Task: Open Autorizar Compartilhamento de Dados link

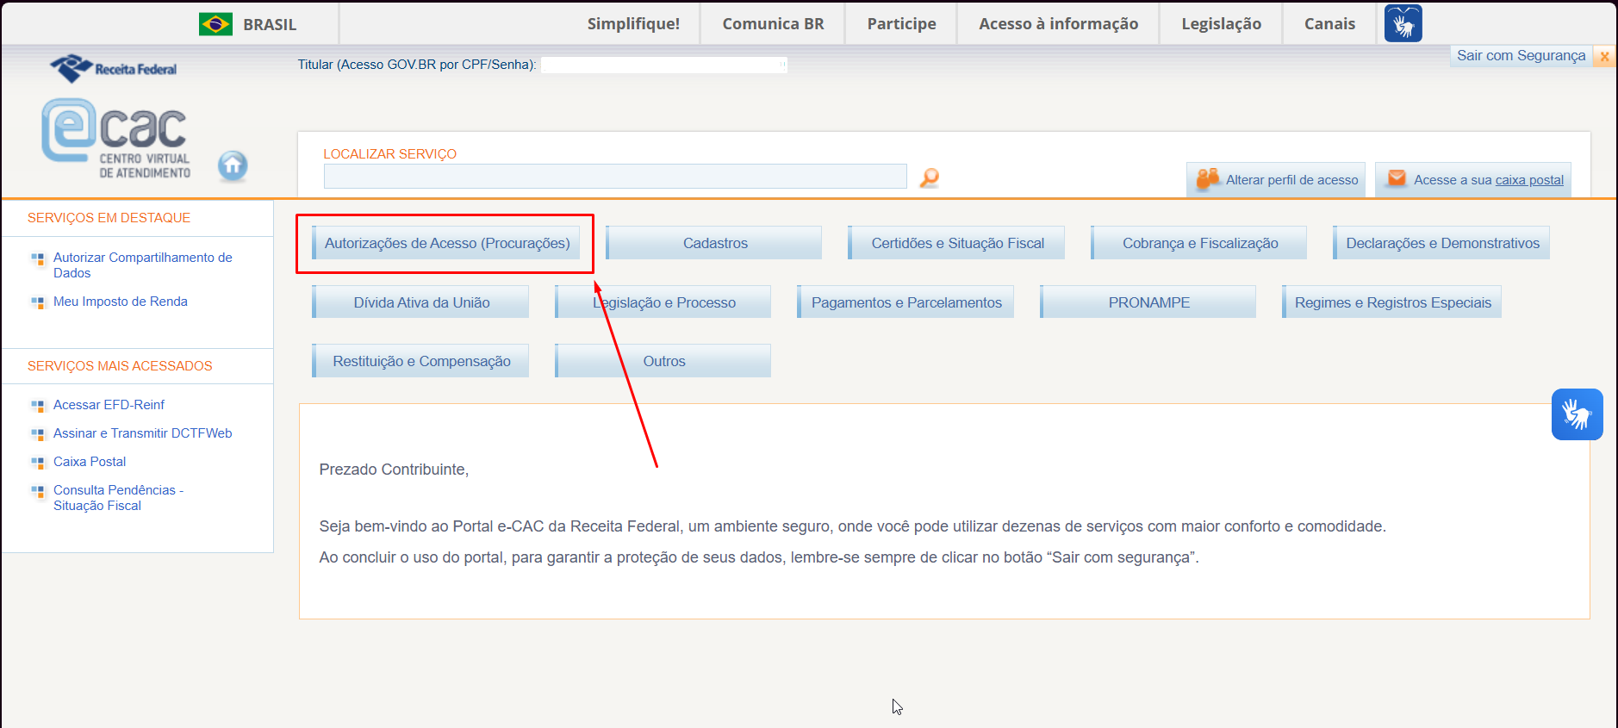Action: (x=142, y=265)
